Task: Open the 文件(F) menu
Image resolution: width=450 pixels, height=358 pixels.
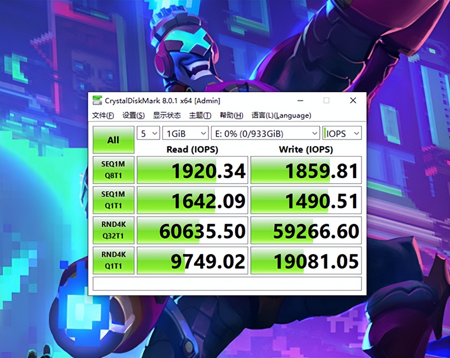Action: point(103,115)
